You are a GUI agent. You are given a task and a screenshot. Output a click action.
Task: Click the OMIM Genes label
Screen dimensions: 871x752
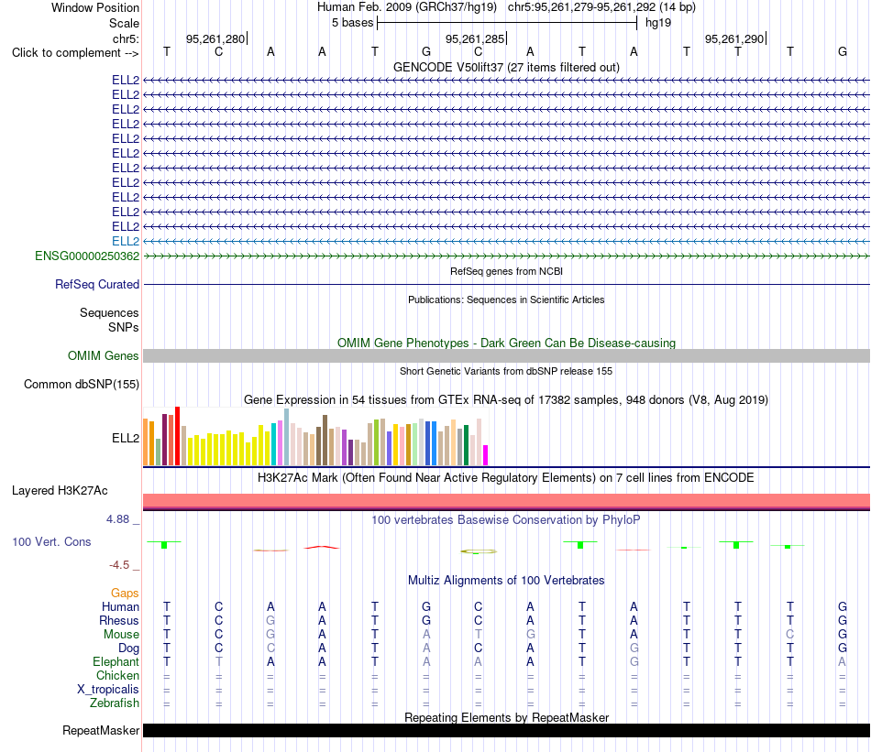point(103,355)
